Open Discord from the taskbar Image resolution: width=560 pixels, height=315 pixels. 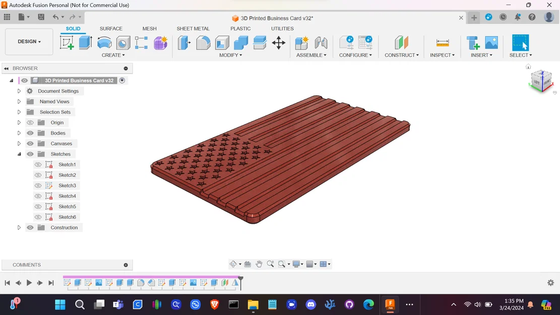(x=310, y=304)
